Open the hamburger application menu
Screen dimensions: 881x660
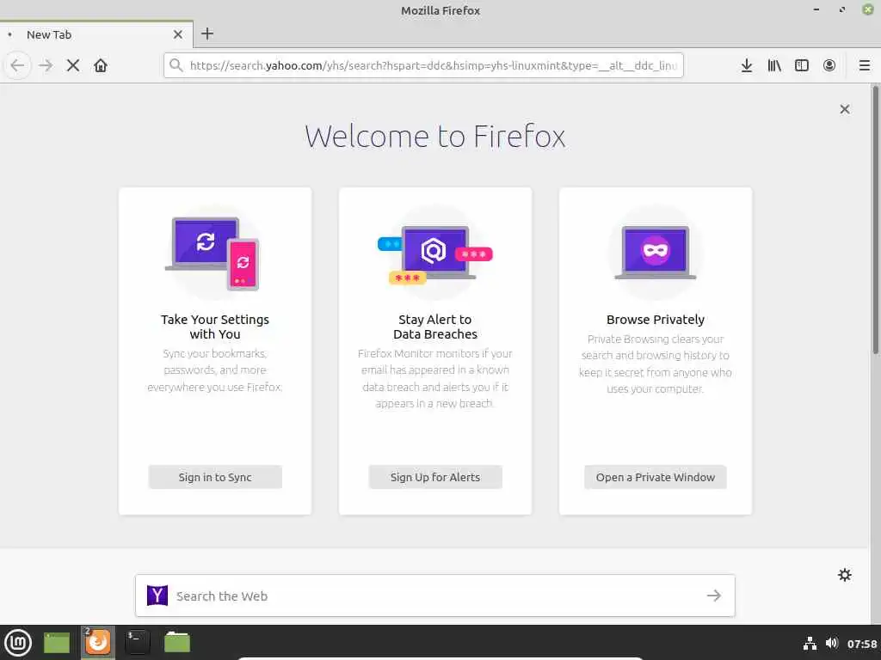(x=865, y=65)
